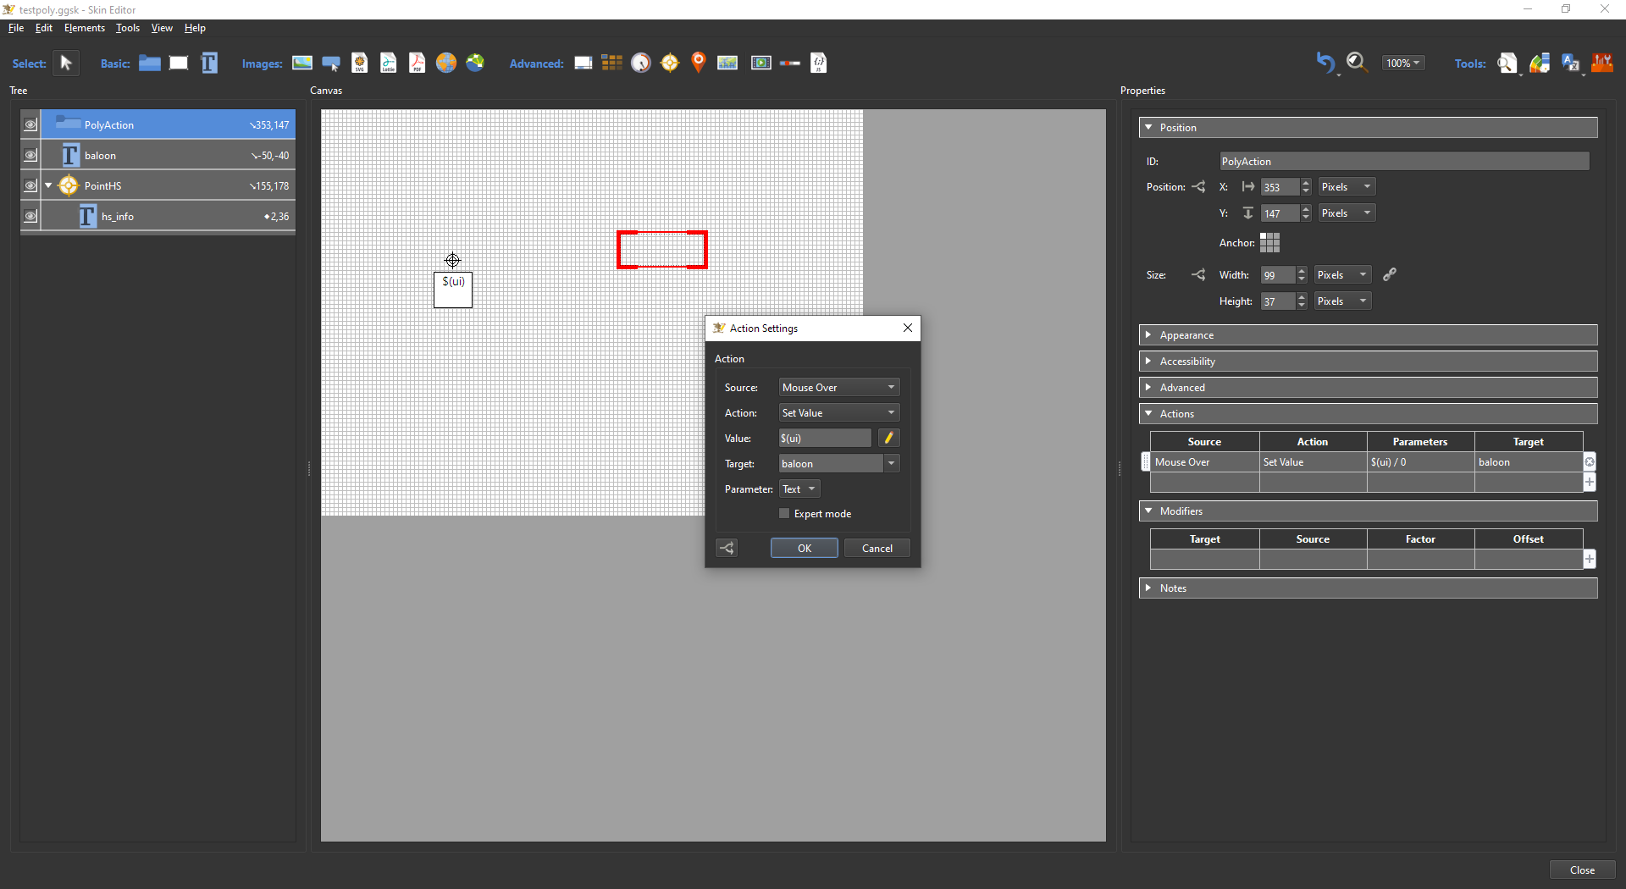Click the pencil edit icon next to Value
1626x889 pixels.
pos(889,438)
